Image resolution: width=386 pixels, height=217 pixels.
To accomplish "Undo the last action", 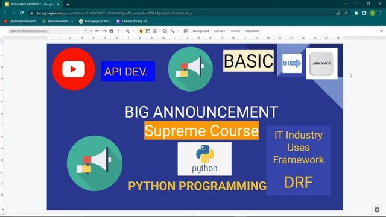I will coord(98,31).
